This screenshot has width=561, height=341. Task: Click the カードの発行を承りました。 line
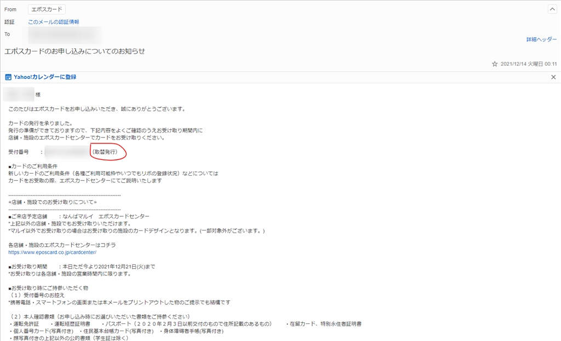[41, 123]
